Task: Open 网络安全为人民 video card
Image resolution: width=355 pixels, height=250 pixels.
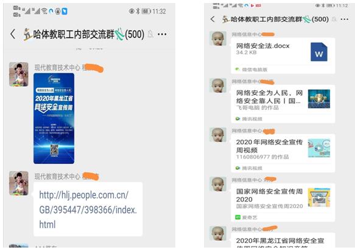Action: (283, 104)
